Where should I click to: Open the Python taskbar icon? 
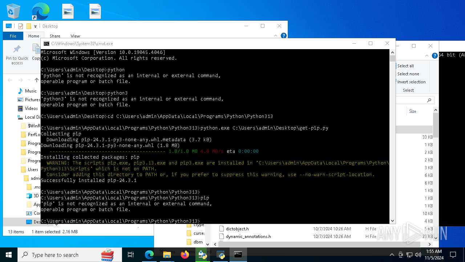(x=220, y=255)
